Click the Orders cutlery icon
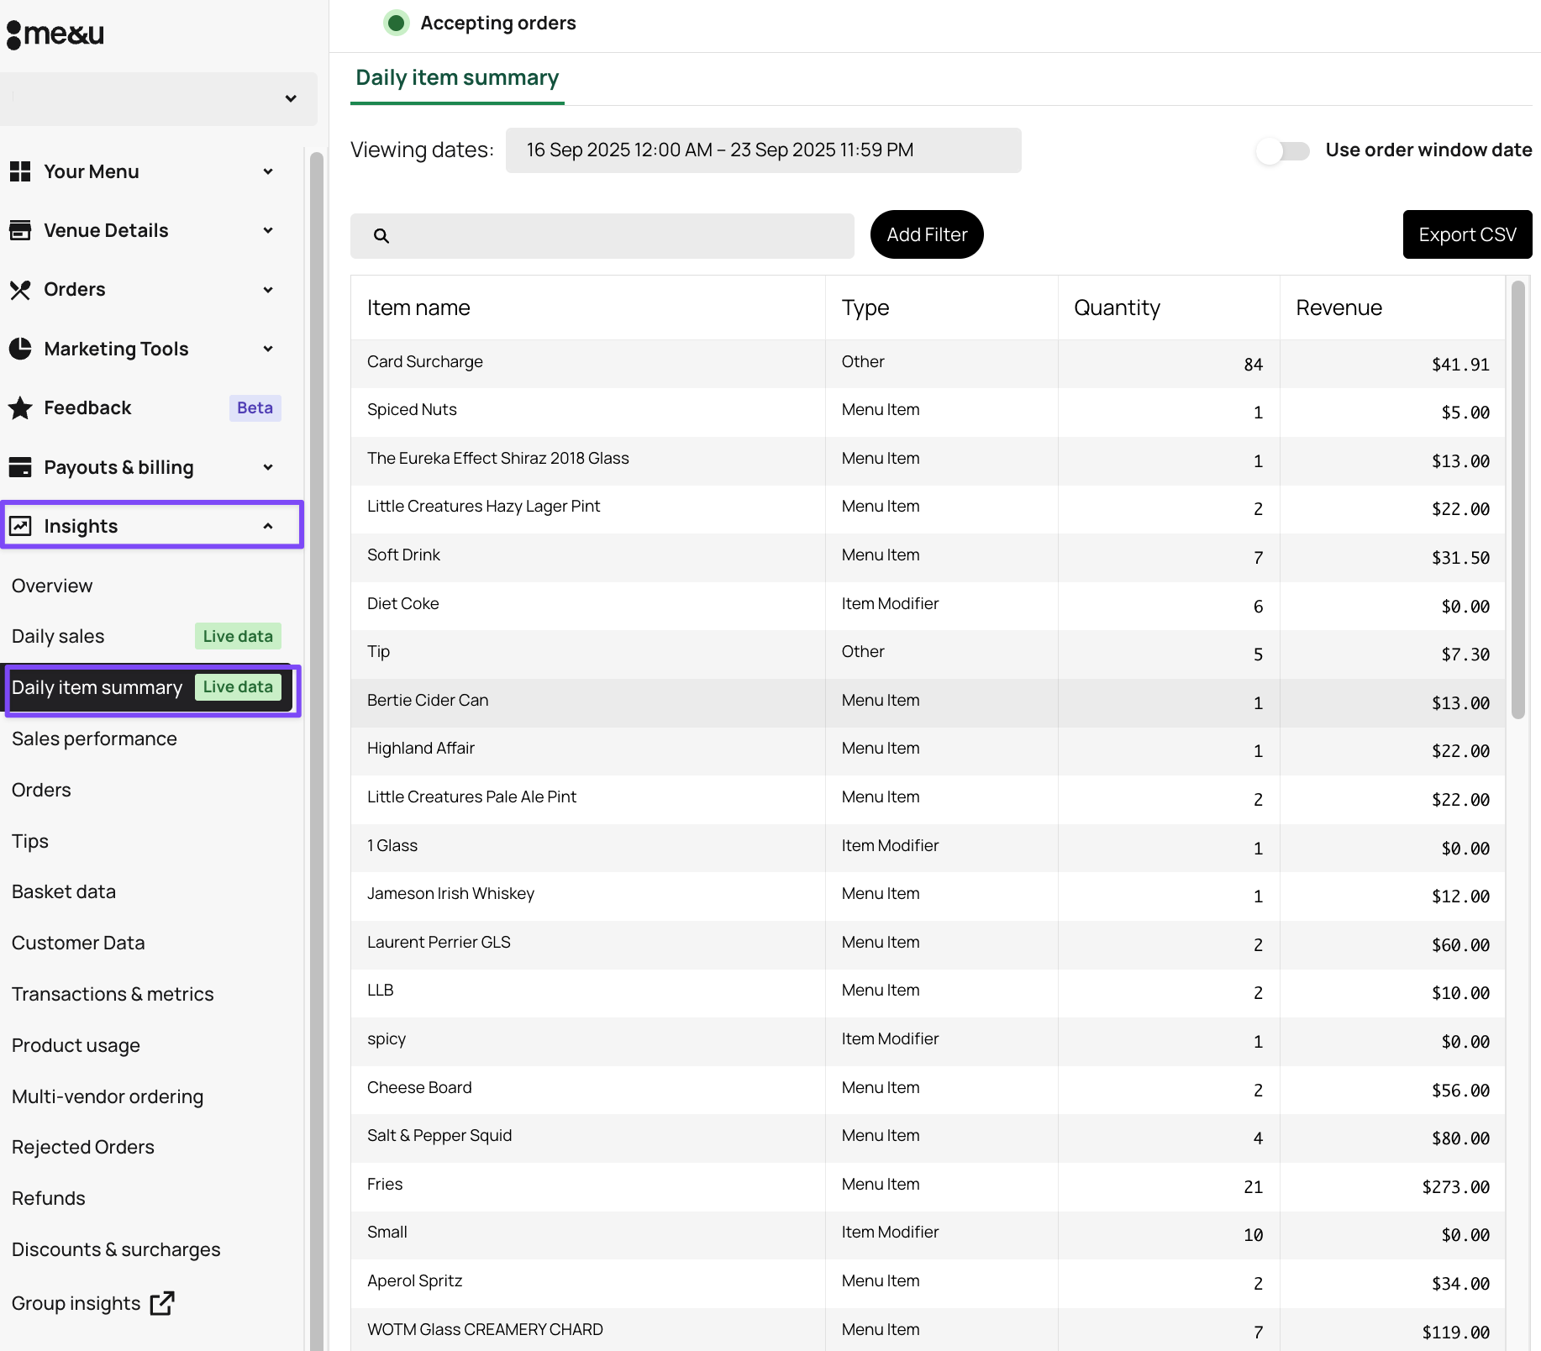1541x1351 pixels. (x=20, y=290)
